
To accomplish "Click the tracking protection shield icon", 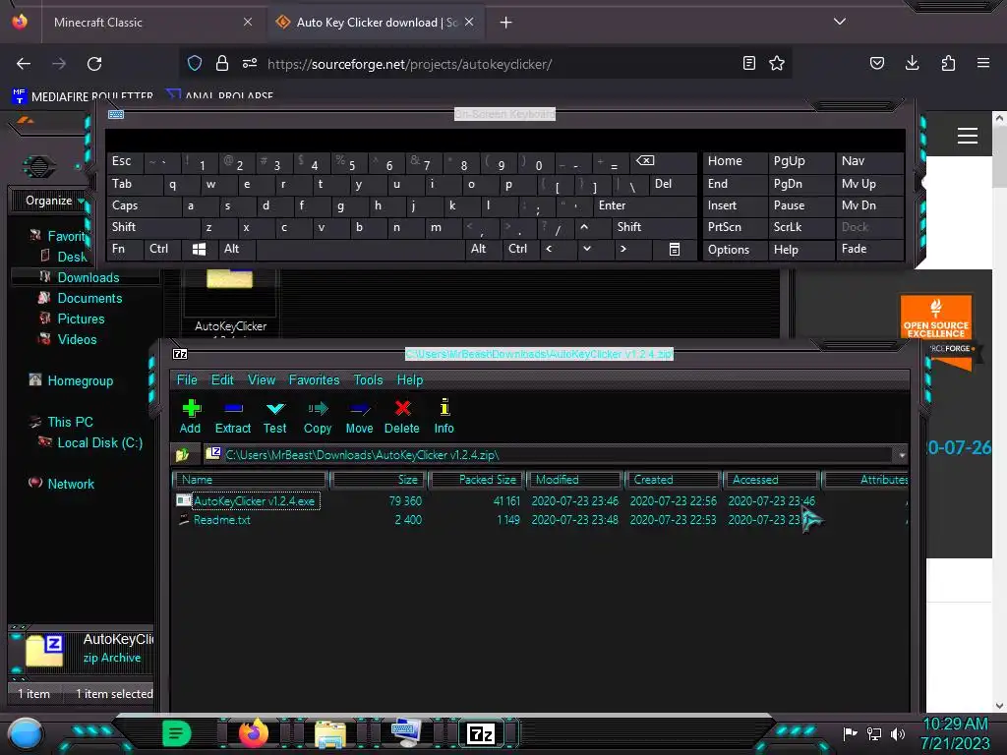I will coord(195,63).
